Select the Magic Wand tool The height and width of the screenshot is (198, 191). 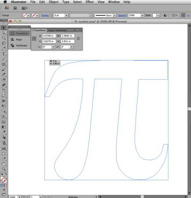(x=4, y=38)
